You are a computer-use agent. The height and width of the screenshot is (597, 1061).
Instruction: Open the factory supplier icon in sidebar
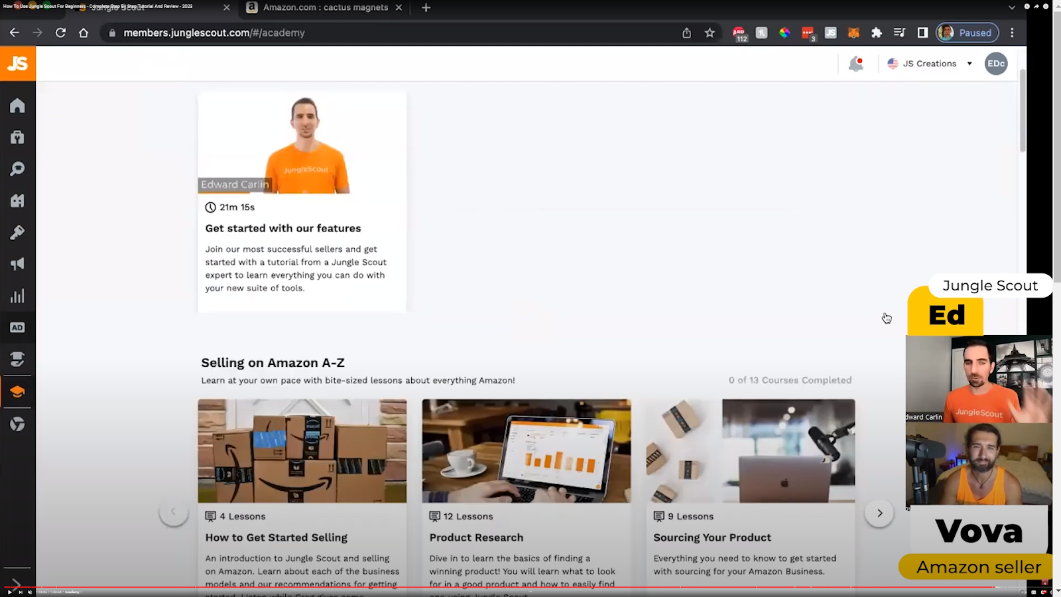17,200
